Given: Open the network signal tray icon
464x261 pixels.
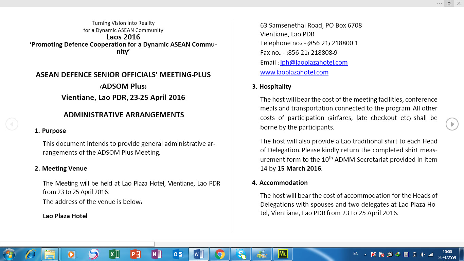Looking at the screenshot, I should pyautogui.click(x=431, y=255).
